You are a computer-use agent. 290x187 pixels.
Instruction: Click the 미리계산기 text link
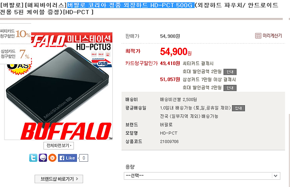pyautogui.click(x=272, y=36)
